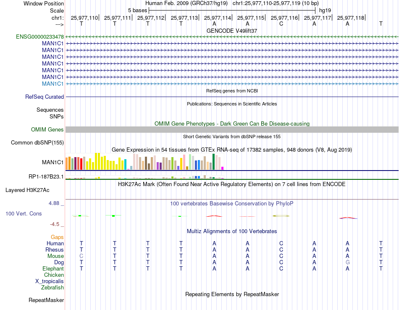Click the ---> base direction arrow label
The width and height of the screenshot is (399, 310).
59,24
